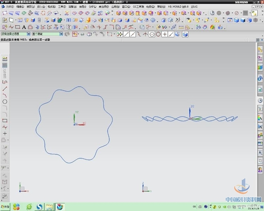
Task: Click the Point (plus) tool in left toolbar
Action: (x=5, y=134)
